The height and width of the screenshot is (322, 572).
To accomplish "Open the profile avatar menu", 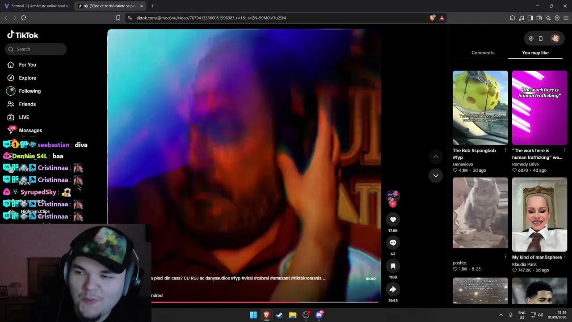I will [x=555, y=38].
